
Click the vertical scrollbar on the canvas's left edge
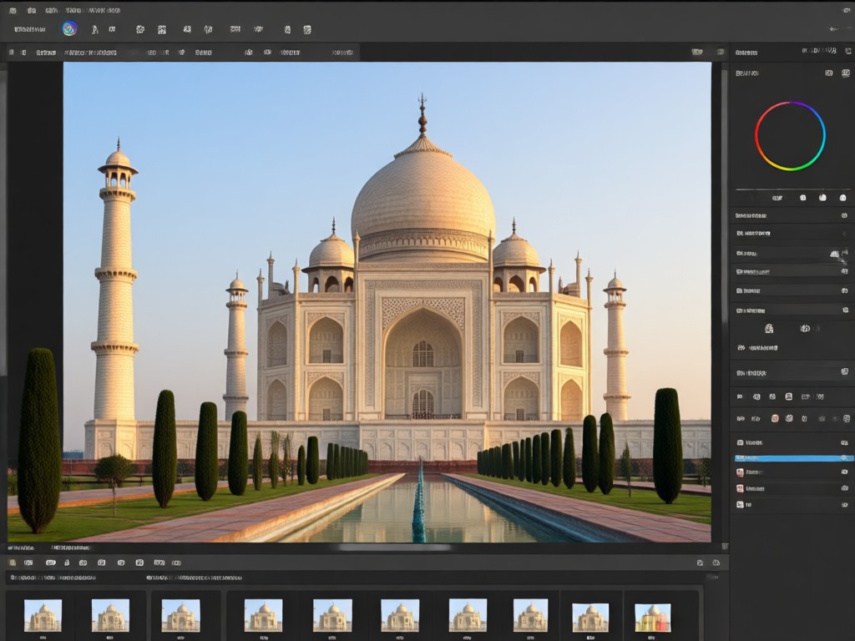[3, 224]
